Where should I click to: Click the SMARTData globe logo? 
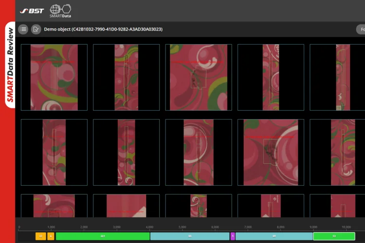pos(60,11)
